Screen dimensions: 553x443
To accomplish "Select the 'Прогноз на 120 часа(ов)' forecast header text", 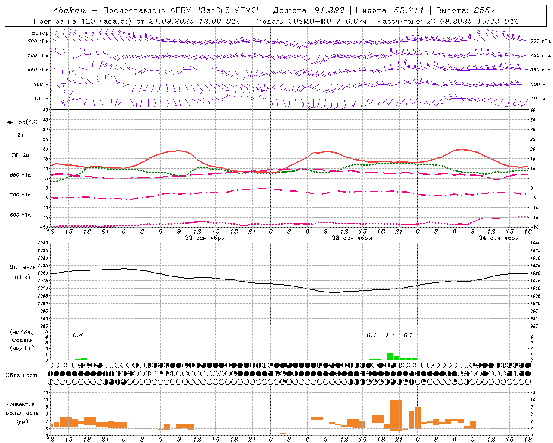I will [x=83, y=21].
